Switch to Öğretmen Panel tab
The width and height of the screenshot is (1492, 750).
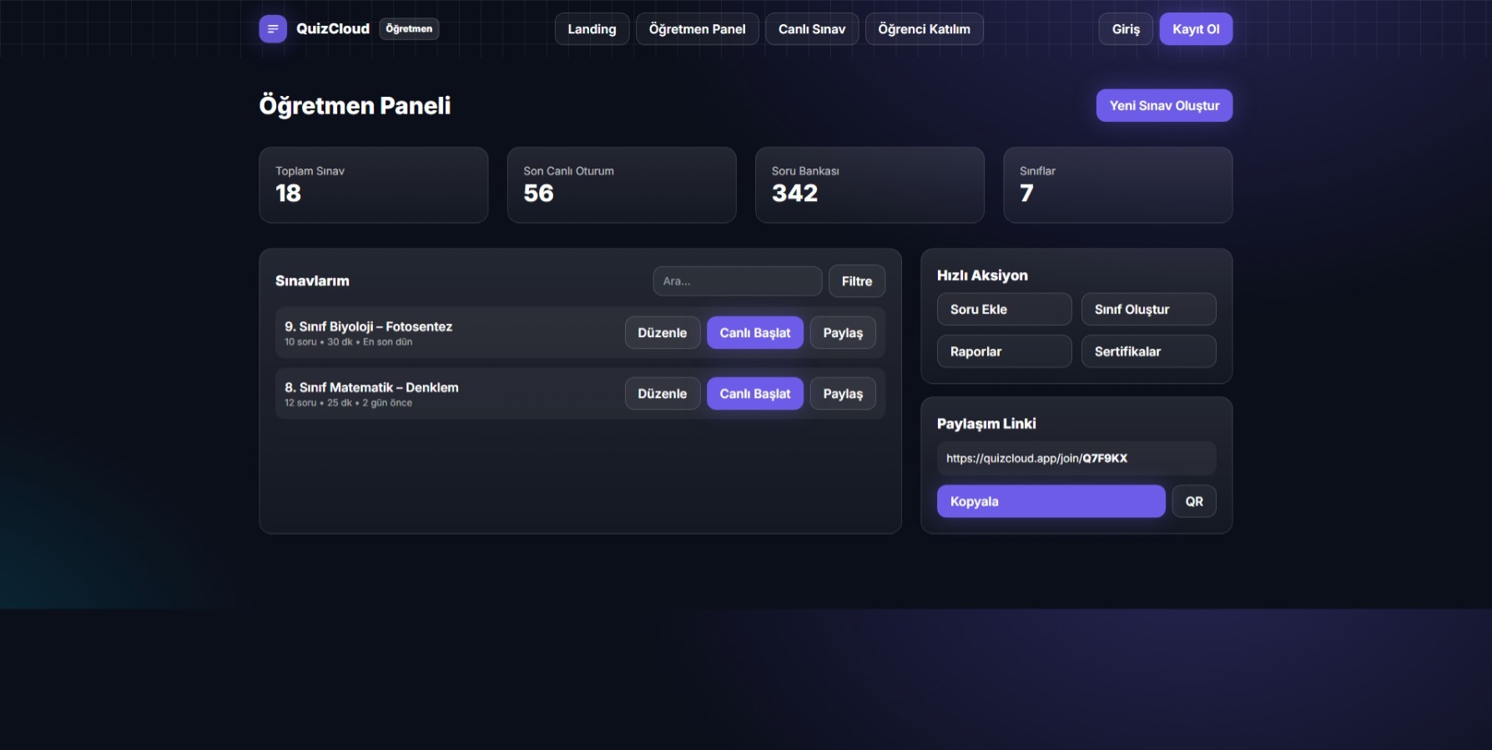(697, 29)
